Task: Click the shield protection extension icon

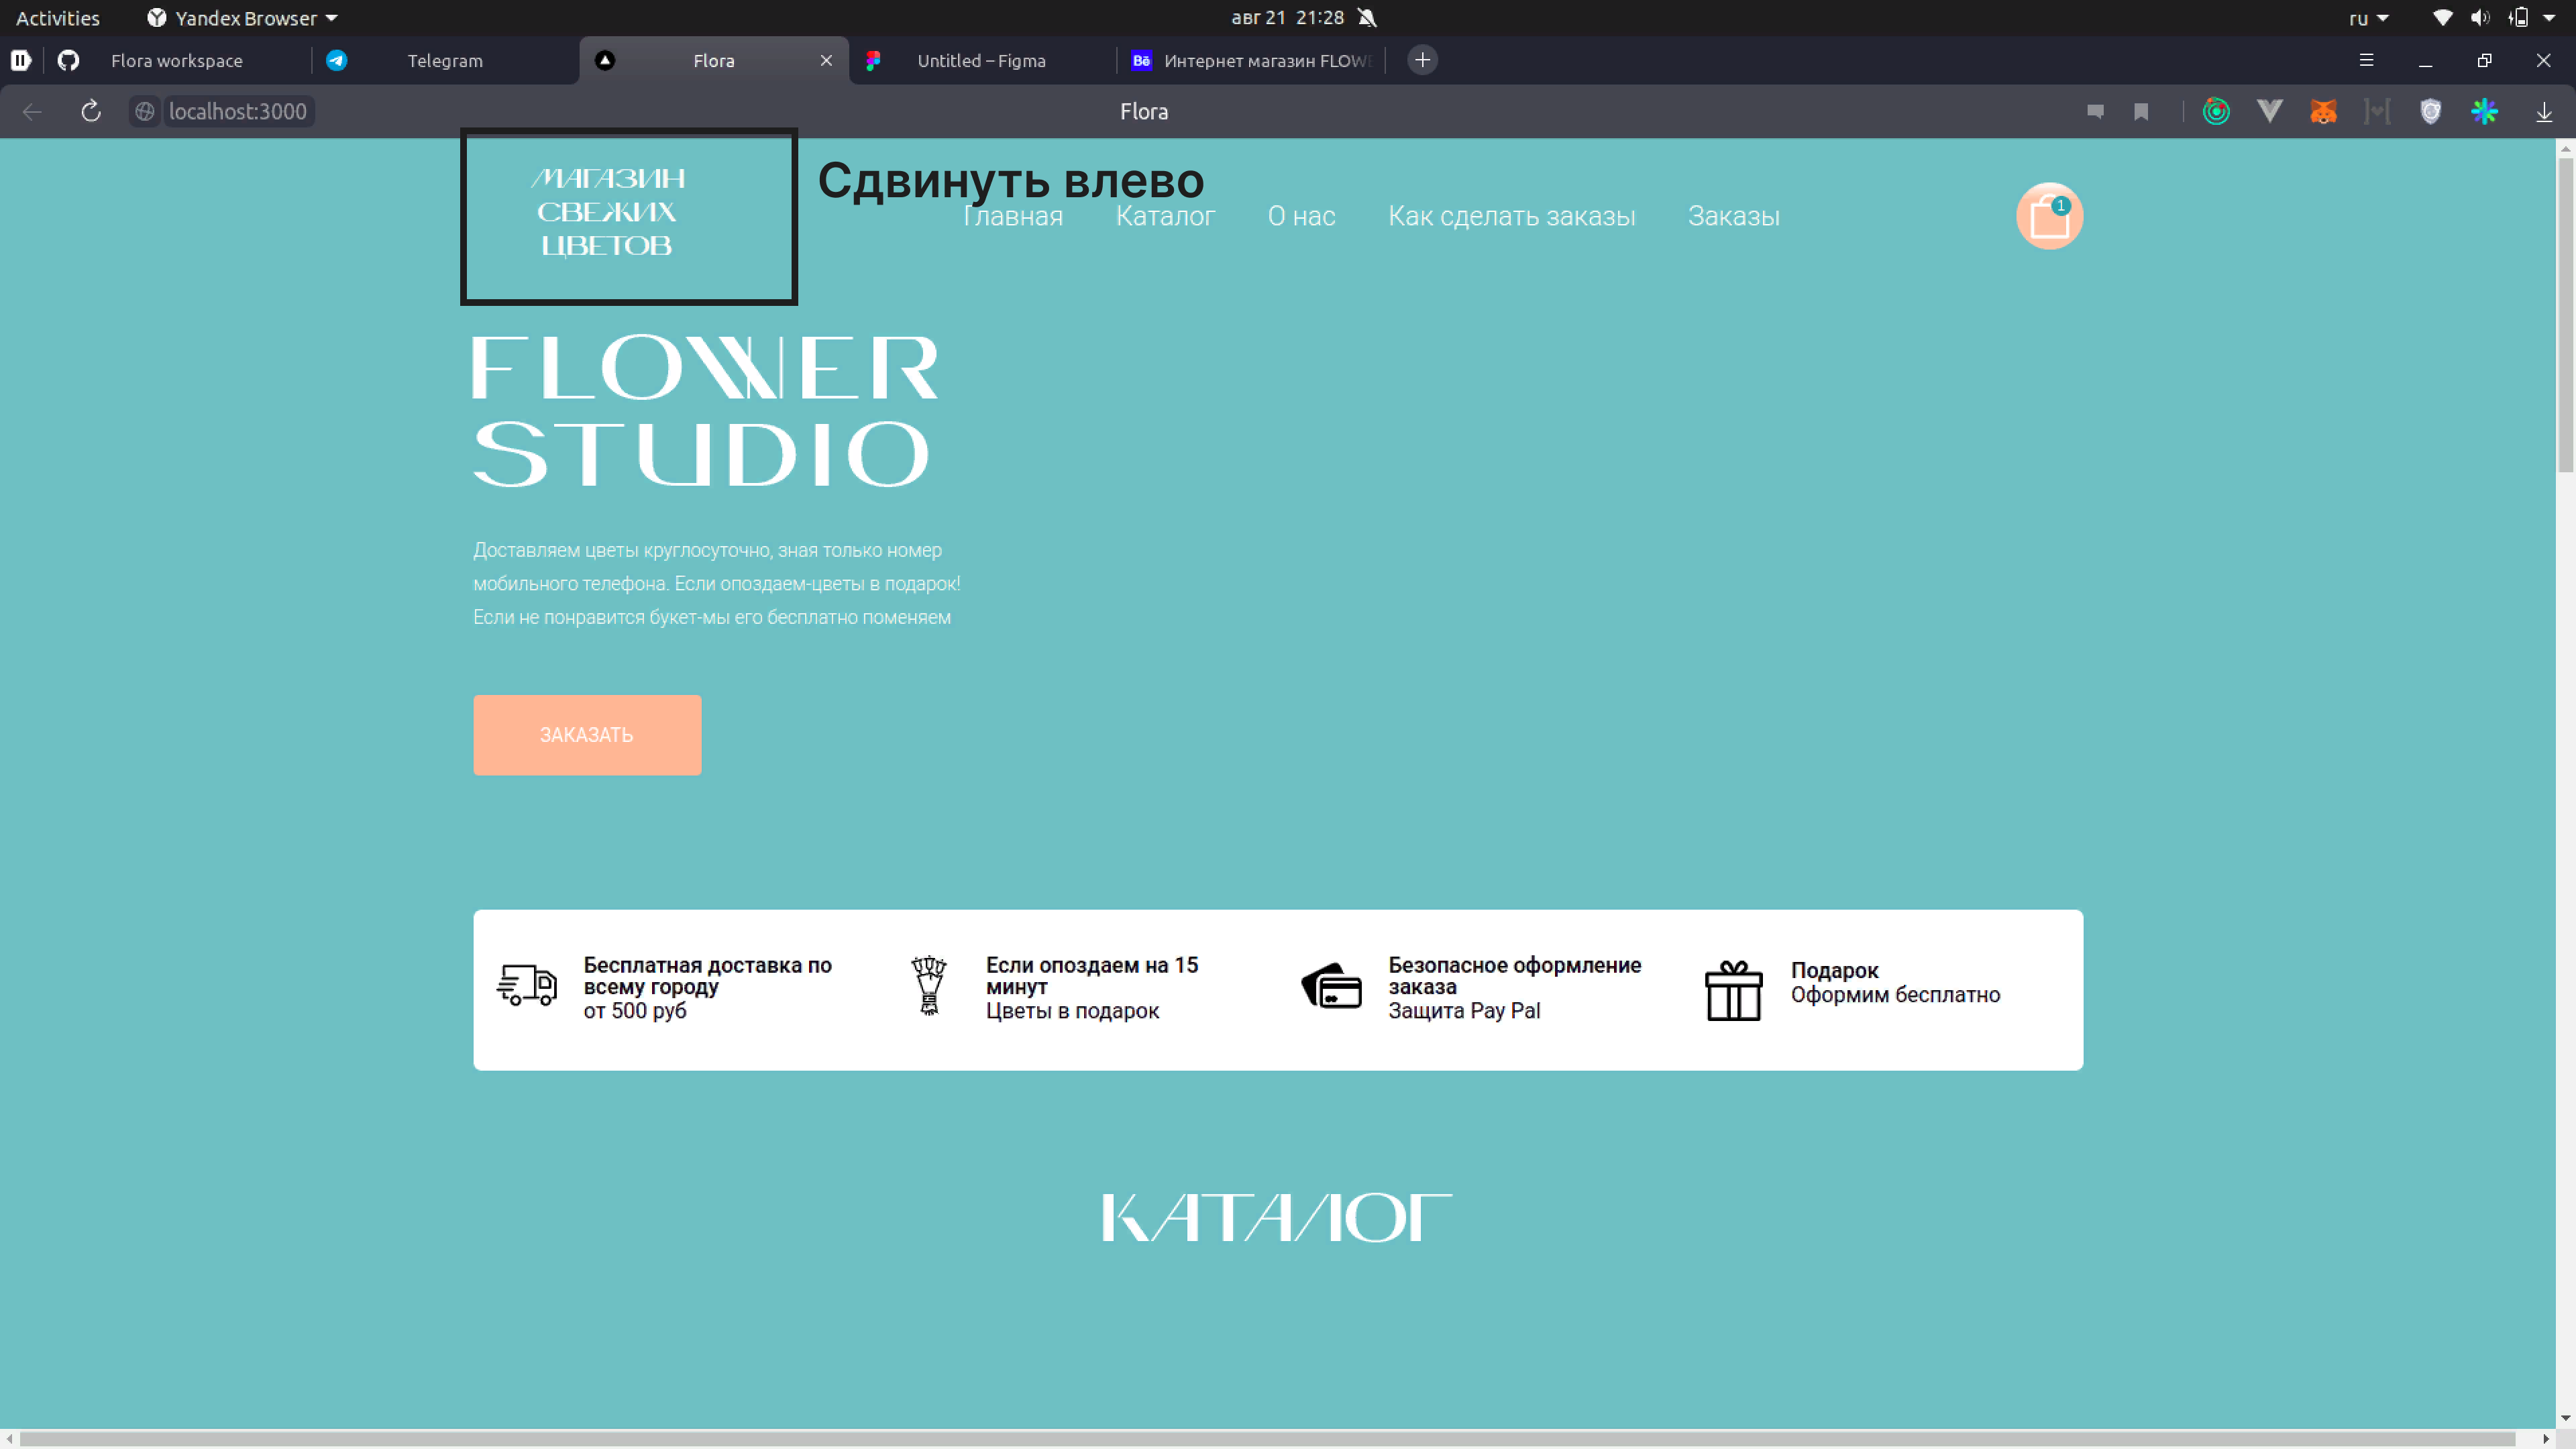Action: tap(2431, 112)
